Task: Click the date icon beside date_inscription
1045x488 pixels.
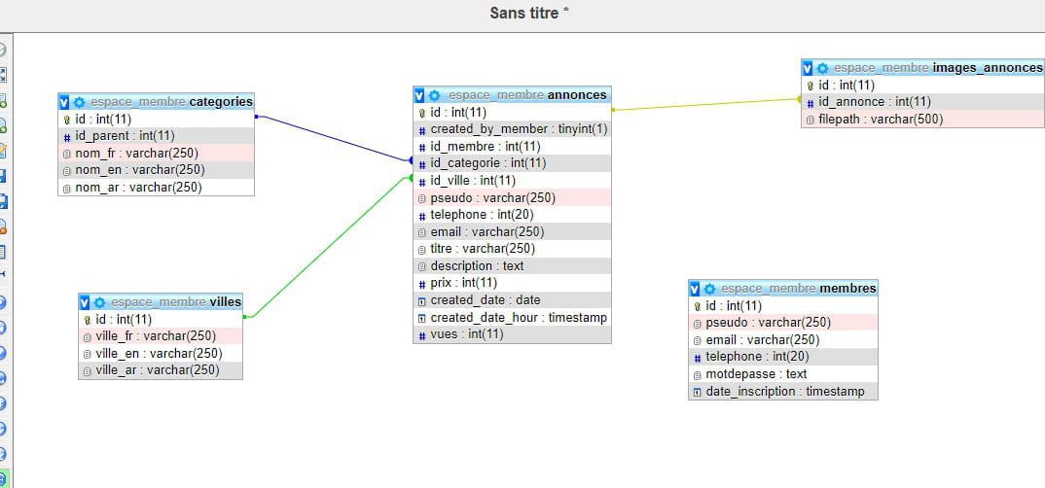Action: [697, 392]
